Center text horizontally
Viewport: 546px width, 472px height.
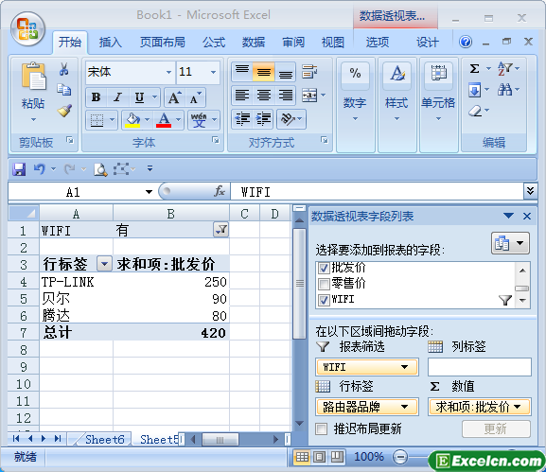(264, 95)
